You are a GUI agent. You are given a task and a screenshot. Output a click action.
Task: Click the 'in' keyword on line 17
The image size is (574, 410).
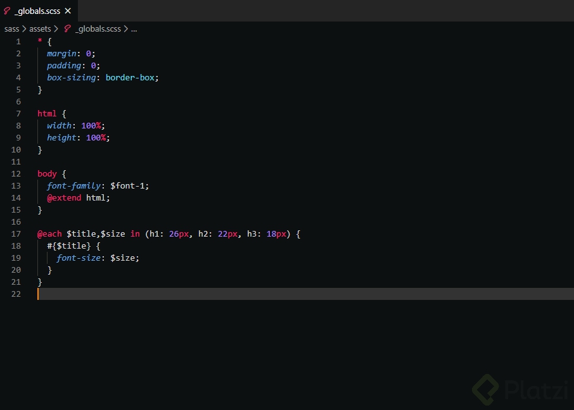[135, 233]
